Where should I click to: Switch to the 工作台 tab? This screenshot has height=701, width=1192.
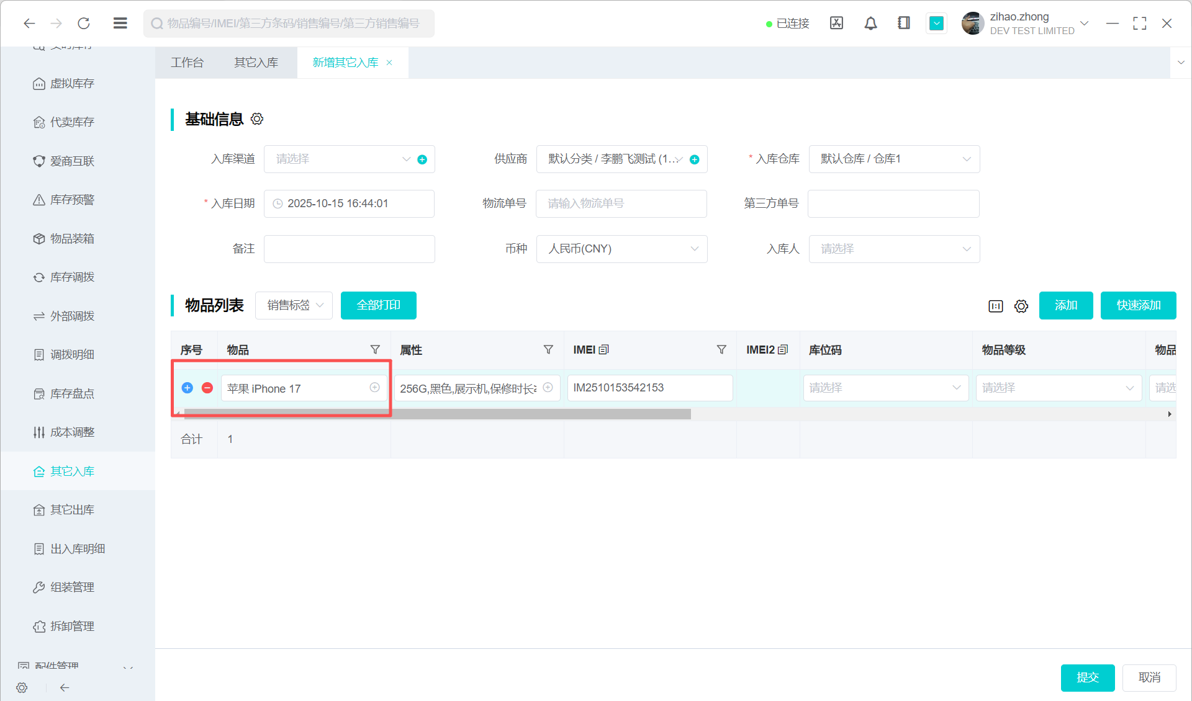click(x=187, y=63)
